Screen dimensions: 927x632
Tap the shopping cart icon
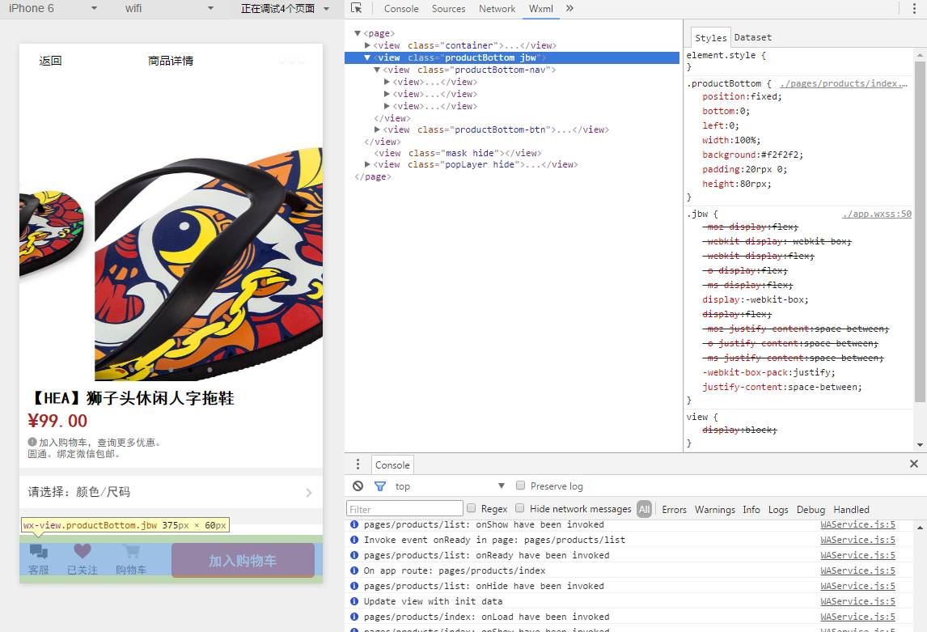click(131, 552)
